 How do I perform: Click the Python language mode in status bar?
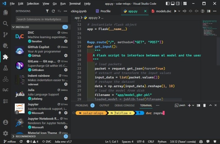(x=162, y=142)
